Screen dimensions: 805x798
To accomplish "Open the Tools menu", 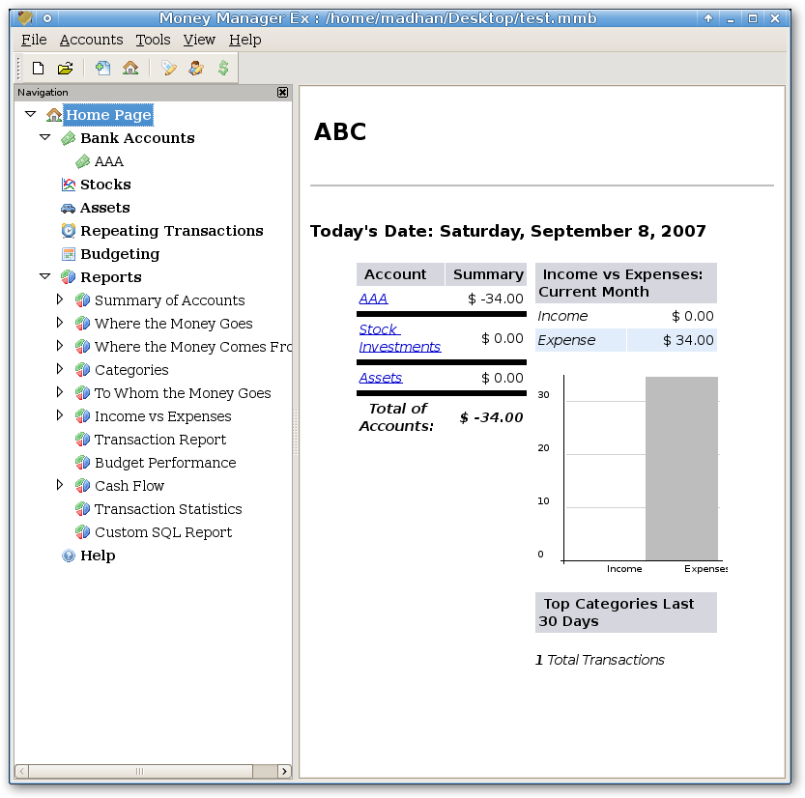I will point(153,40).
